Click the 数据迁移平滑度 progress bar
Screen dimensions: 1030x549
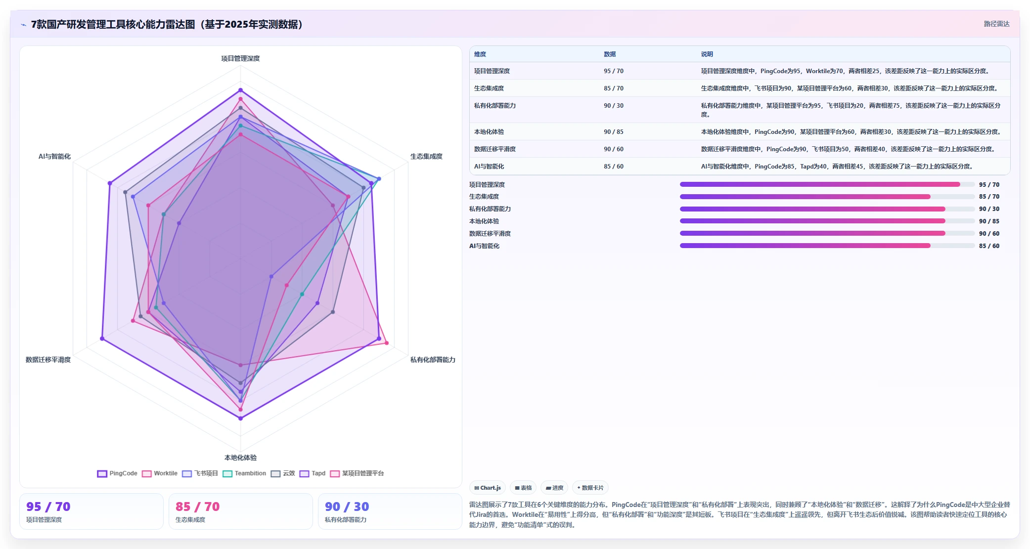click(x=827, y=233)
